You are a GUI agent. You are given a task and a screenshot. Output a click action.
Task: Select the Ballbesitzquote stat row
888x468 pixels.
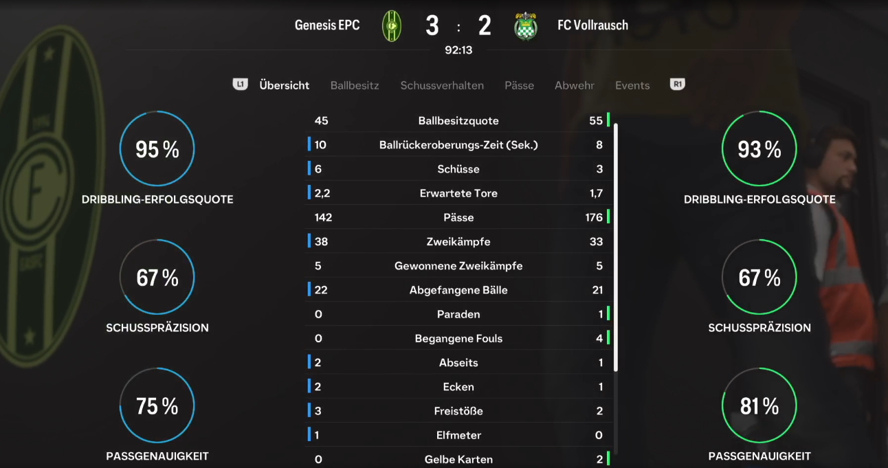[458, 120]
